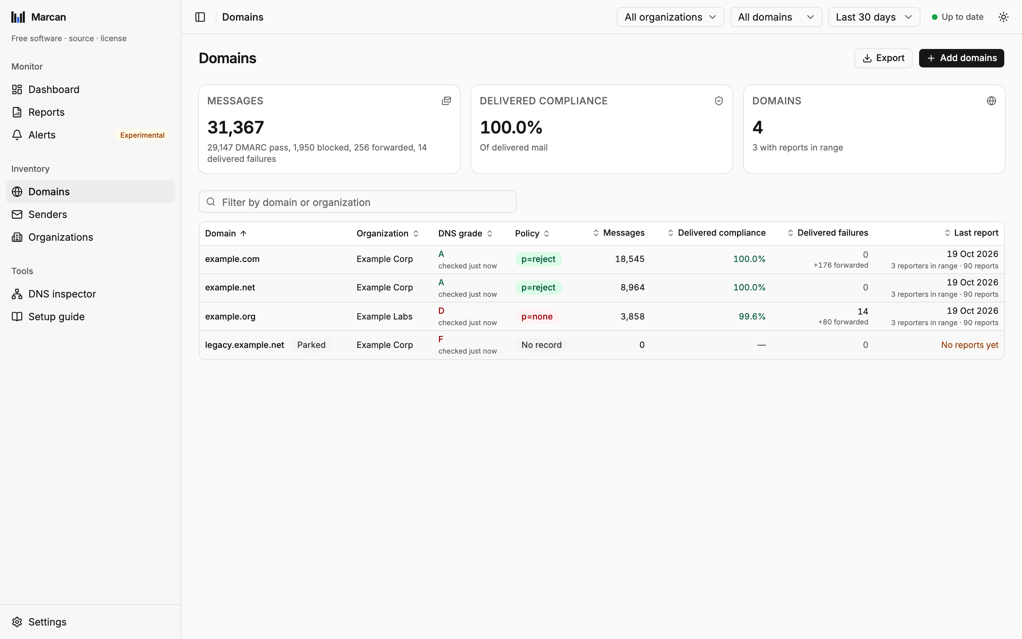Sort by DNS grade column arrows
The height and width of the screenshot is (639, 1022).
489,233
